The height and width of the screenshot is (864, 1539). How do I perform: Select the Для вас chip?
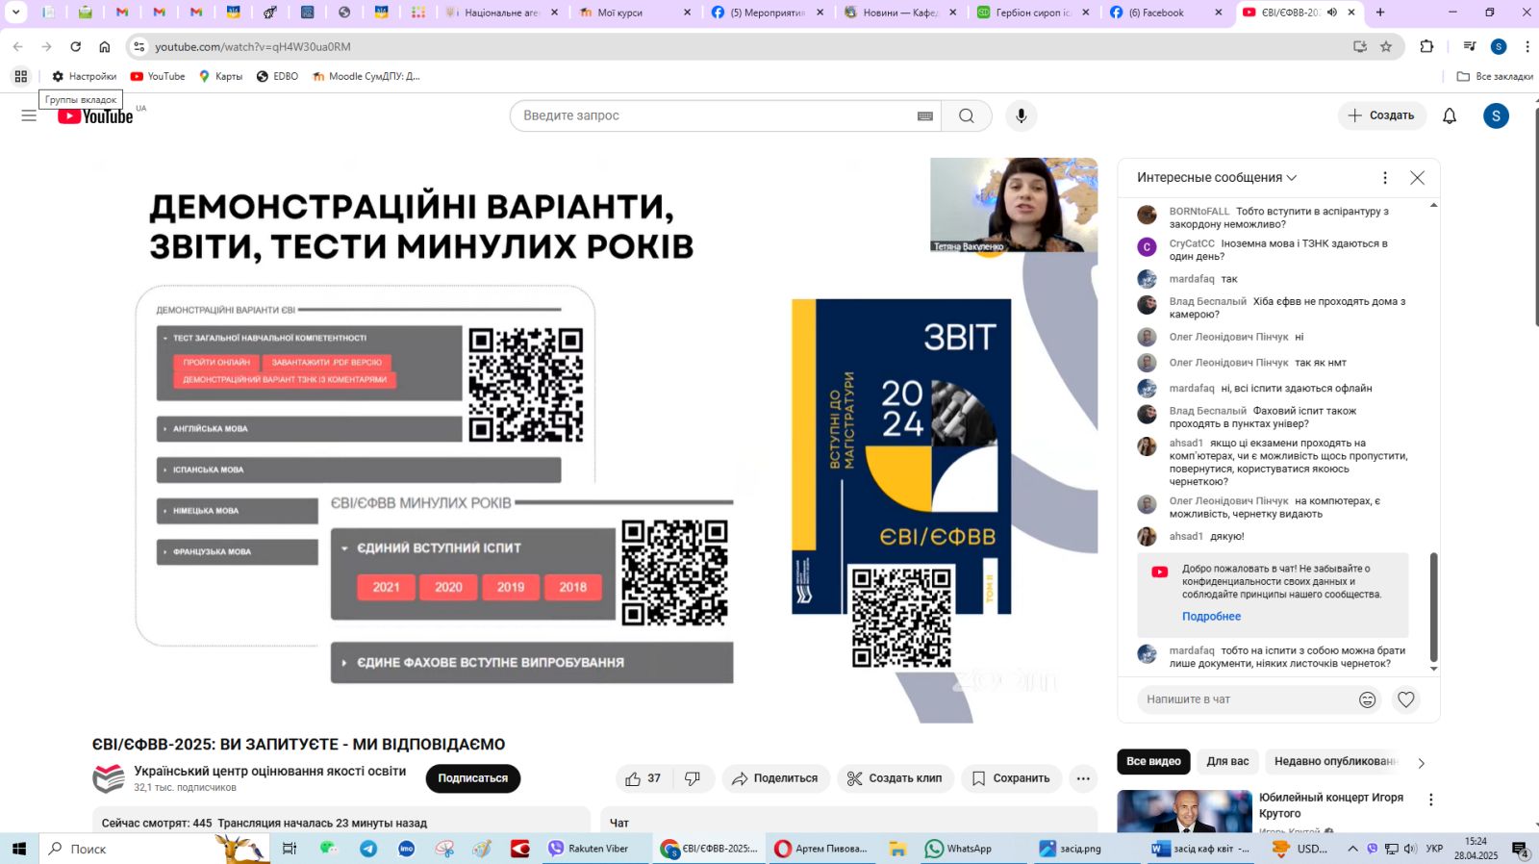pyautogui.click(x=1227, y=762)
